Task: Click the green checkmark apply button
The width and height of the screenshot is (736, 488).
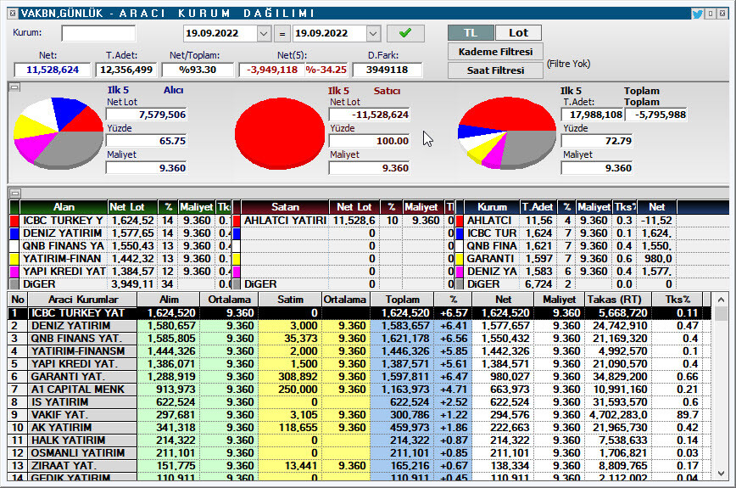Action: coord(405,33)
